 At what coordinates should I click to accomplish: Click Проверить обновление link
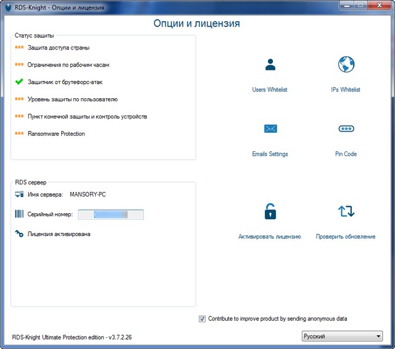(x=346, y=237)
